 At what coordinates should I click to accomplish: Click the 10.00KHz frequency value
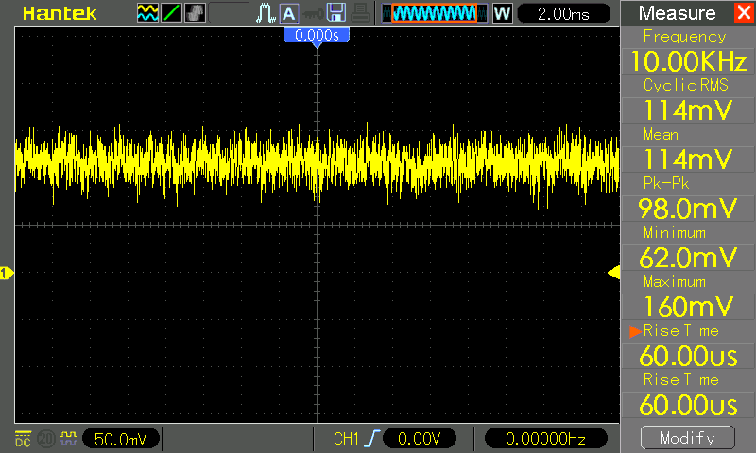[x=689, y=61]
